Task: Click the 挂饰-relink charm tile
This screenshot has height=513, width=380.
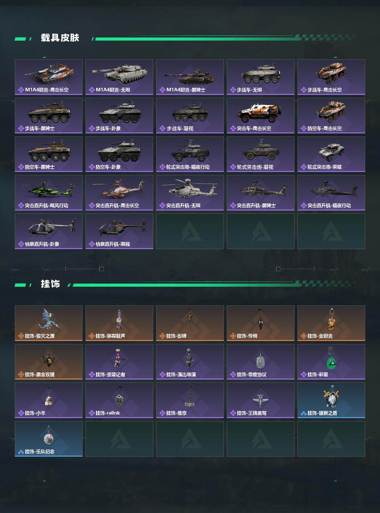Action: (119, 400)
